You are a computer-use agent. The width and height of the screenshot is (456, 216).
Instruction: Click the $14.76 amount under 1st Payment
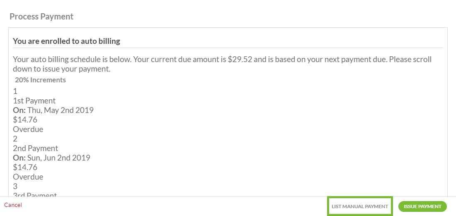25,120
